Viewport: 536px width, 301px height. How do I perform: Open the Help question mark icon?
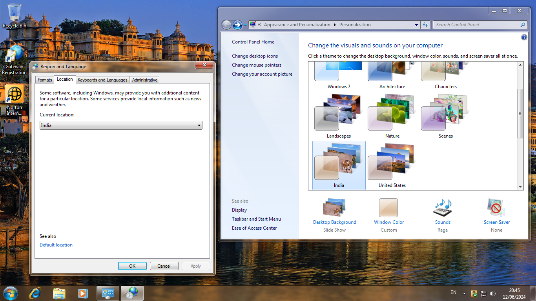point(524,37)
